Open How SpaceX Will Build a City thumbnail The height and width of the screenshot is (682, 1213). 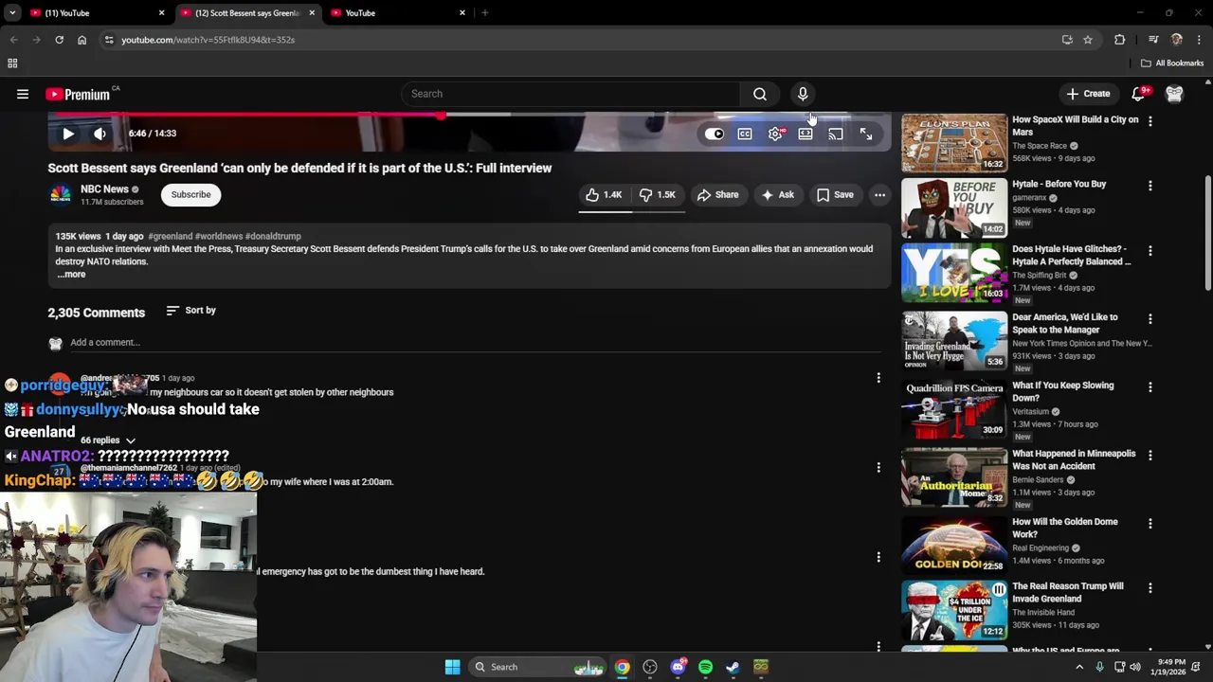click(x=954, y=143)
